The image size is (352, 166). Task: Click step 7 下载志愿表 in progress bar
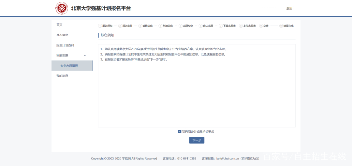pyautogui.click(x=227, y=26)
